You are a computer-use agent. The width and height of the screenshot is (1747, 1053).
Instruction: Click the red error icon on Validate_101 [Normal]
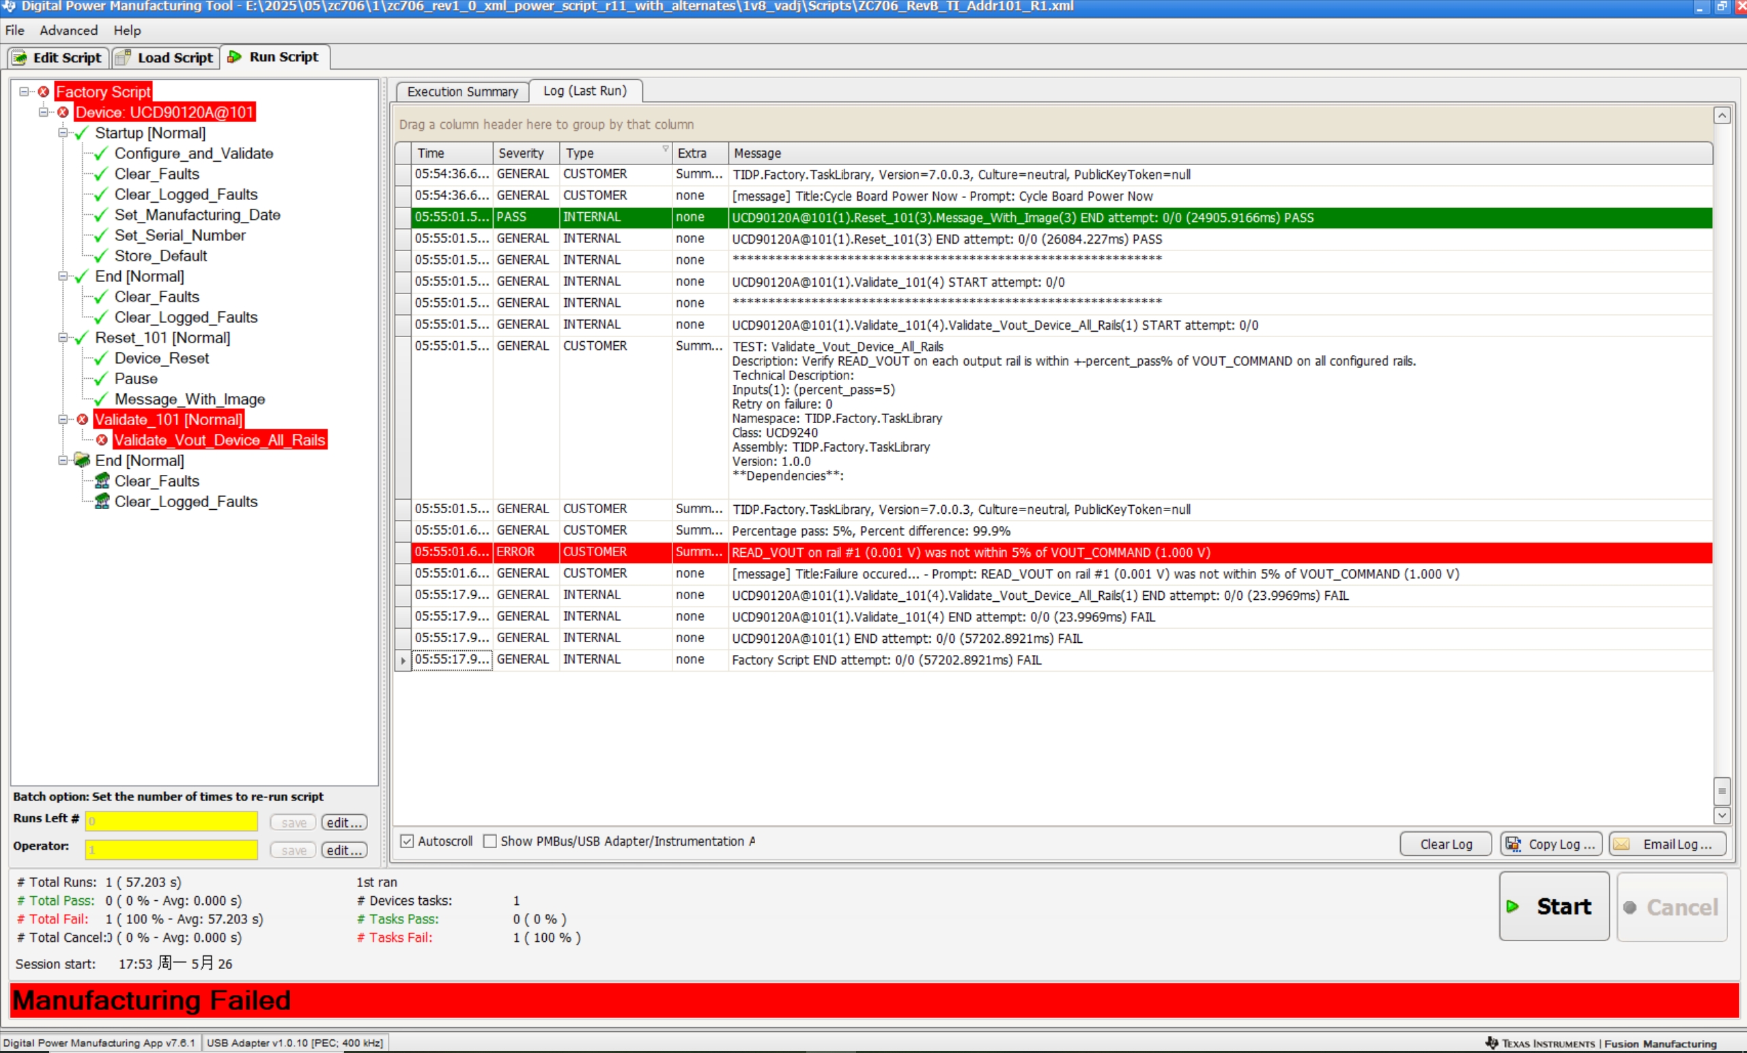tap(82, 420)
